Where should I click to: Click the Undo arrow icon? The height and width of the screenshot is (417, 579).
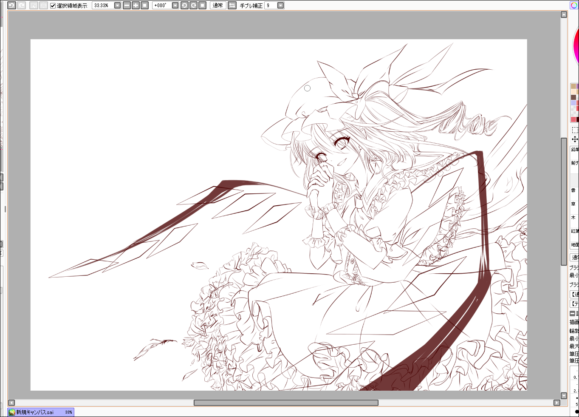click(11, 6)
